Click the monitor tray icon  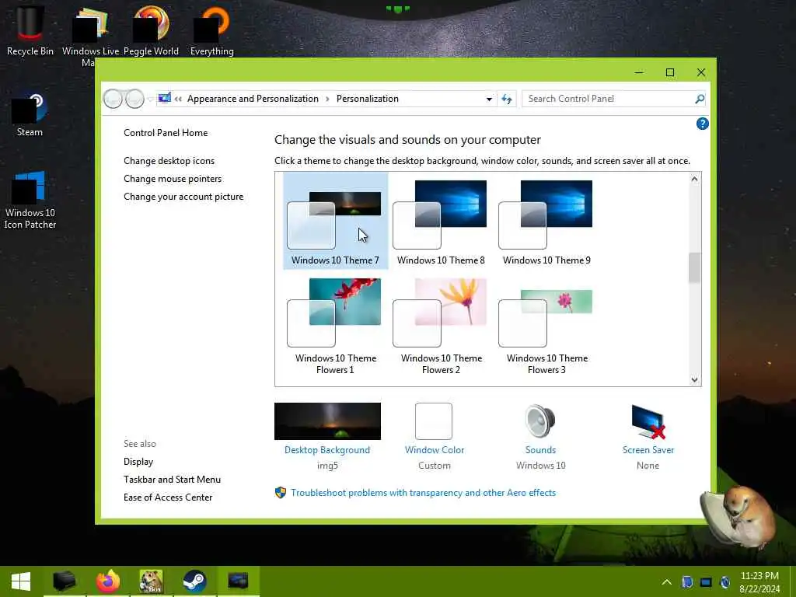tap(706, 582)
